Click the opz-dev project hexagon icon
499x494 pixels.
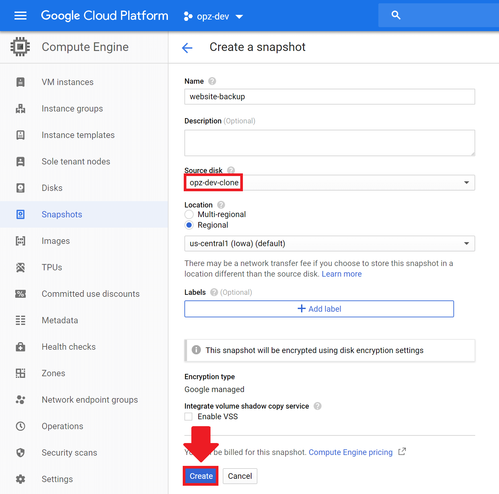click(x=188, y=16)
